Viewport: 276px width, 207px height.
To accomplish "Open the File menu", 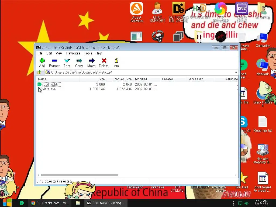I will 40,53.
